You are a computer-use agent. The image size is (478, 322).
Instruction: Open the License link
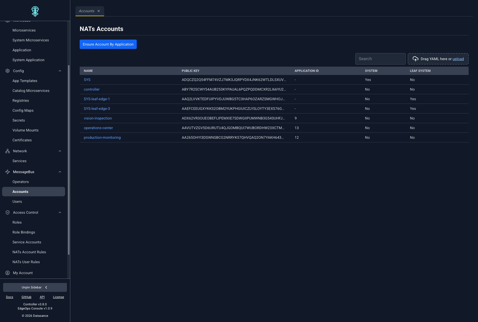59,297
